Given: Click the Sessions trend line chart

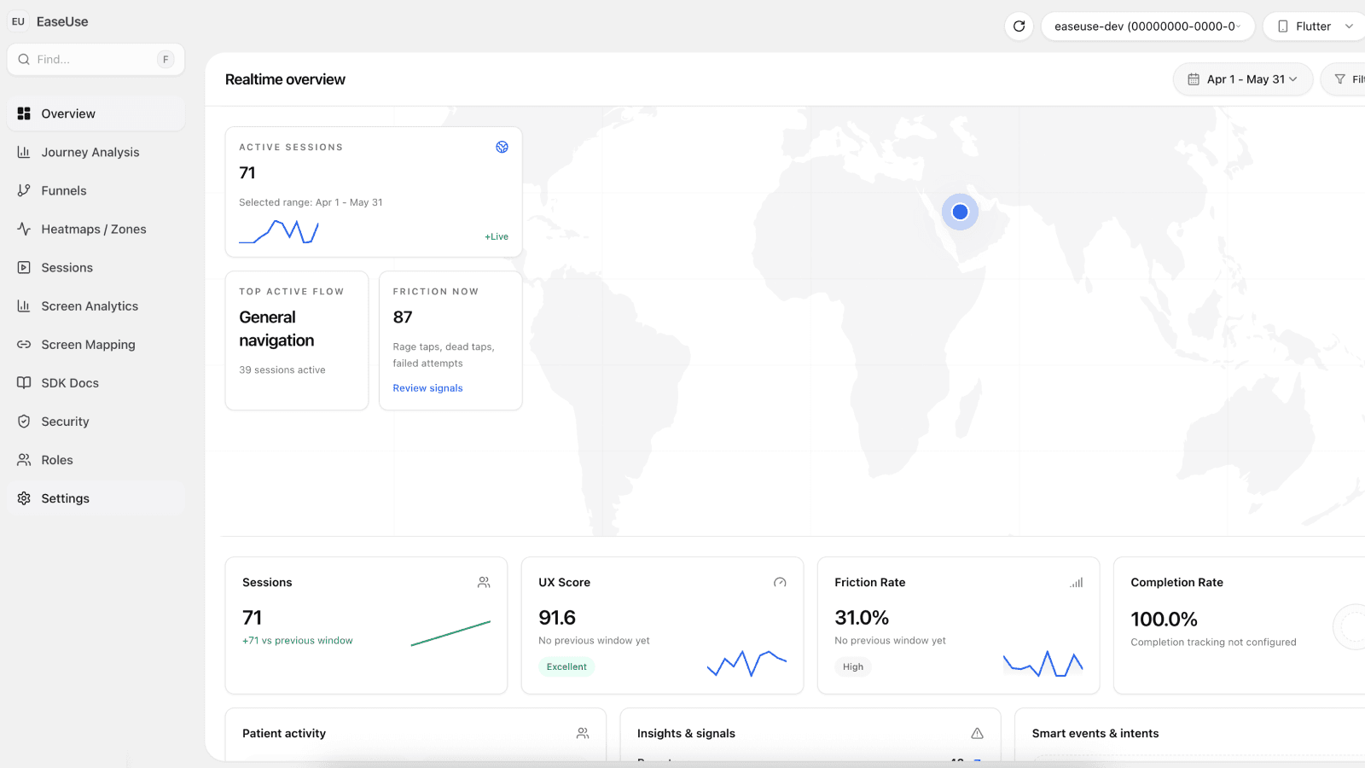Looking at the screenshot, I should pyautogui.click(x=450, y=633).
